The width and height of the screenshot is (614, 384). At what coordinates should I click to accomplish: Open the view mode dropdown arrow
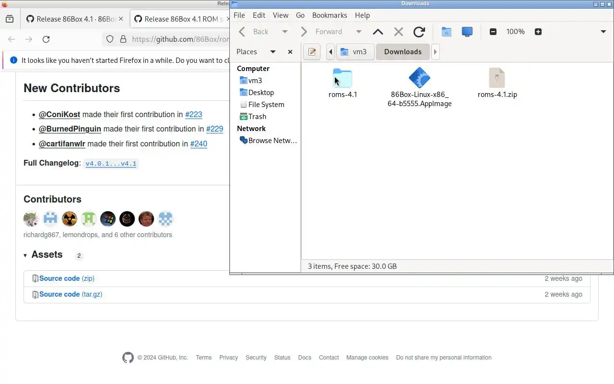tap(603, 32)
